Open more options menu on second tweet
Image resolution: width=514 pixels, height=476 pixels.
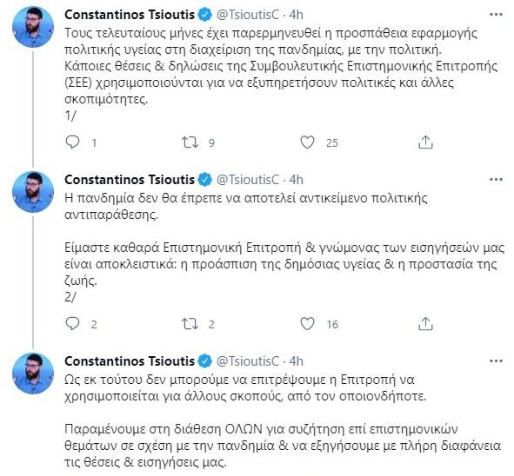pyautogui.click(x=496, y=180)
